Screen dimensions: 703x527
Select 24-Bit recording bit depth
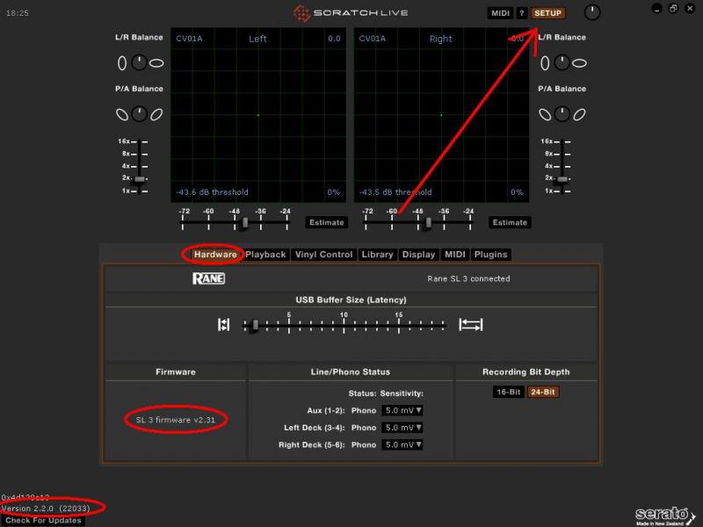point(543,392)
